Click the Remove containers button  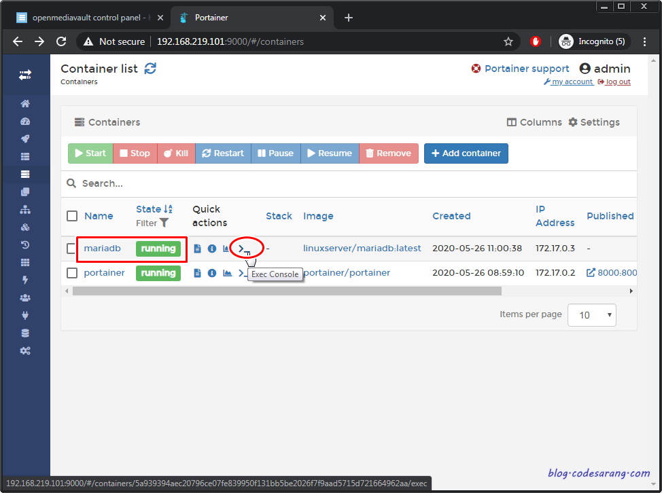pos(388,153)
